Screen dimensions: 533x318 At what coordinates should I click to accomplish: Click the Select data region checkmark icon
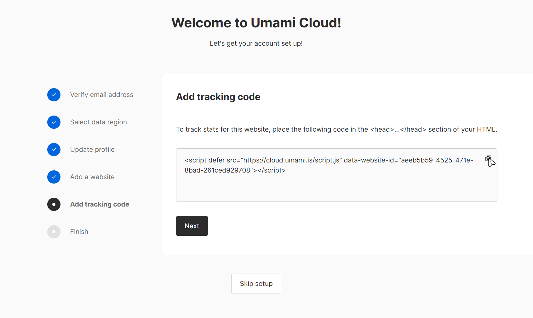[54, 122]
